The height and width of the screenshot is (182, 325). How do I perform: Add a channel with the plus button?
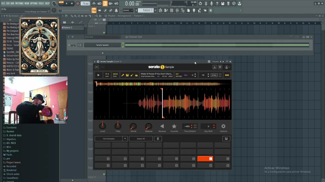[x=103, y=53]
